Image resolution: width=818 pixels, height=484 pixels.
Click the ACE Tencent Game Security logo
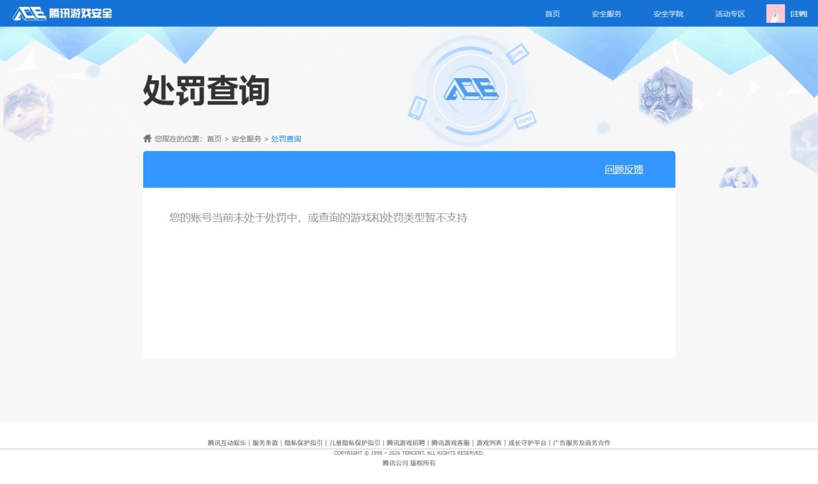pos(62,13)
